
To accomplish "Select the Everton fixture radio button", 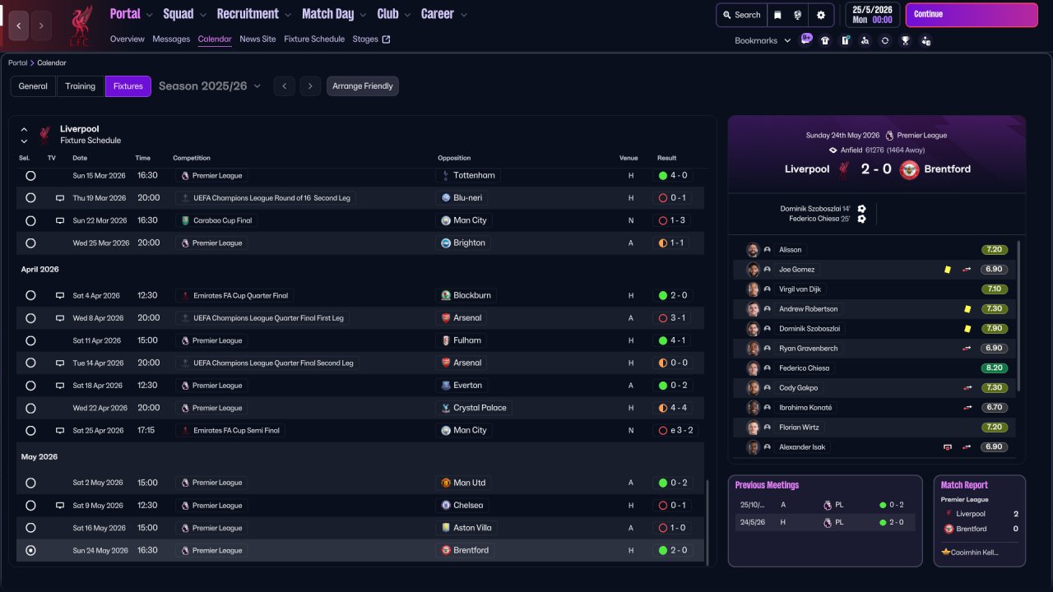I will pos(30,385).
